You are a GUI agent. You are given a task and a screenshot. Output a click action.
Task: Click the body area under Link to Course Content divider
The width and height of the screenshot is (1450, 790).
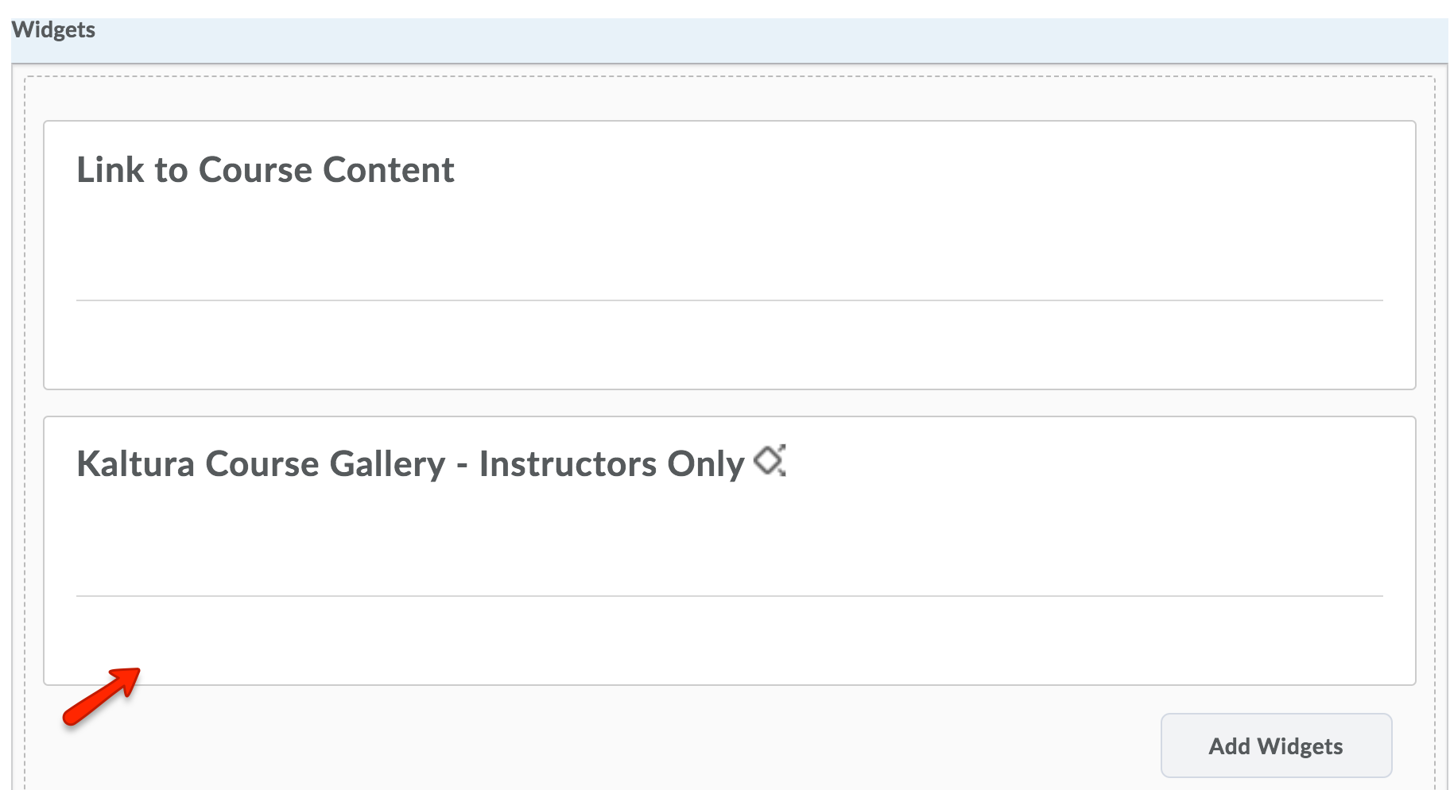[729, 344]
